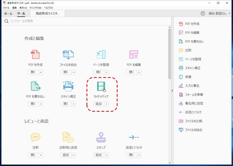Click 開く button under 送信とトラック

coord(132,155)
